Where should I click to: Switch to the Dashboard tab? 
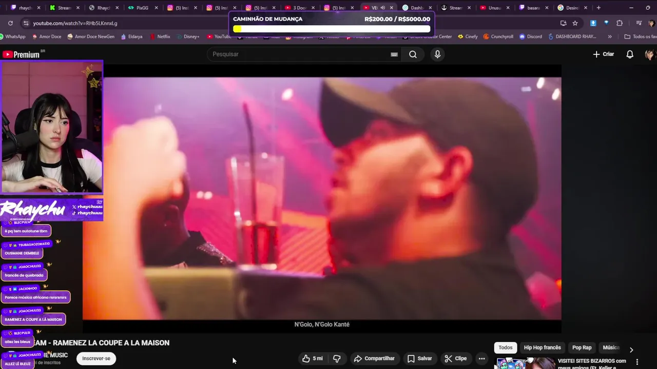pos(416,8)
